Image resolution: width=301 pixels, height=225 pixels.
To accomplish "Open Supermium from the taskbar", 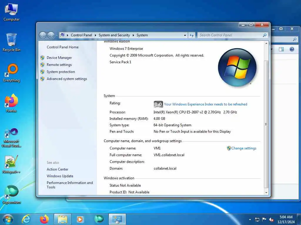I will (x=99, y=219).
